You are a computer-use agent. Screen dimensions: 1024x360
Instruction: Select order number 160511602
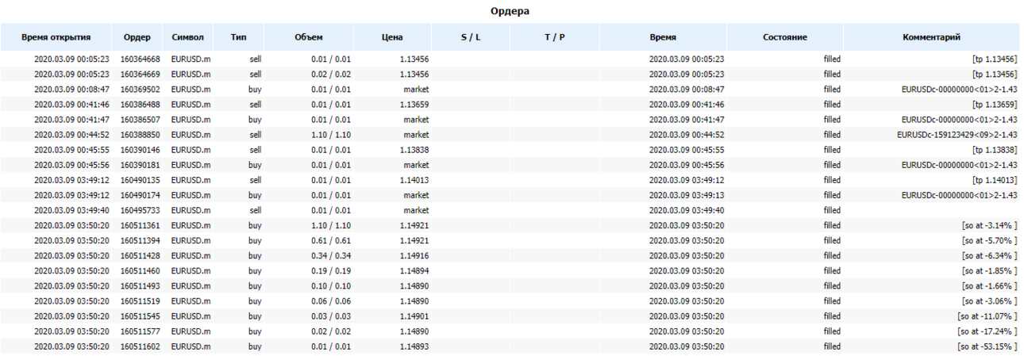(140, 347)
